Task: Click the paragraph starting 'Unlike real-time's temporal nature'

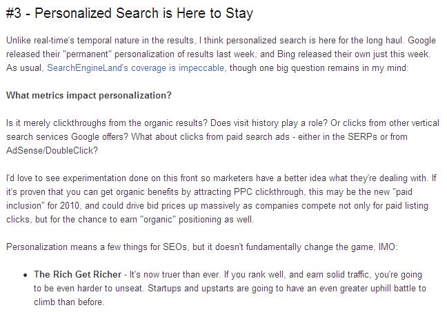Action: (221, 54)
